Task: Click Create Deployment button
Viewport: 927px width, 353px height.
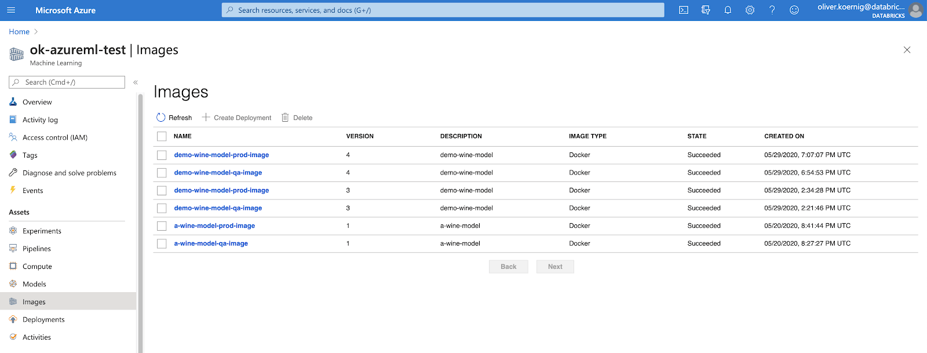Action: pyautogui.click(x=237, y=118)
